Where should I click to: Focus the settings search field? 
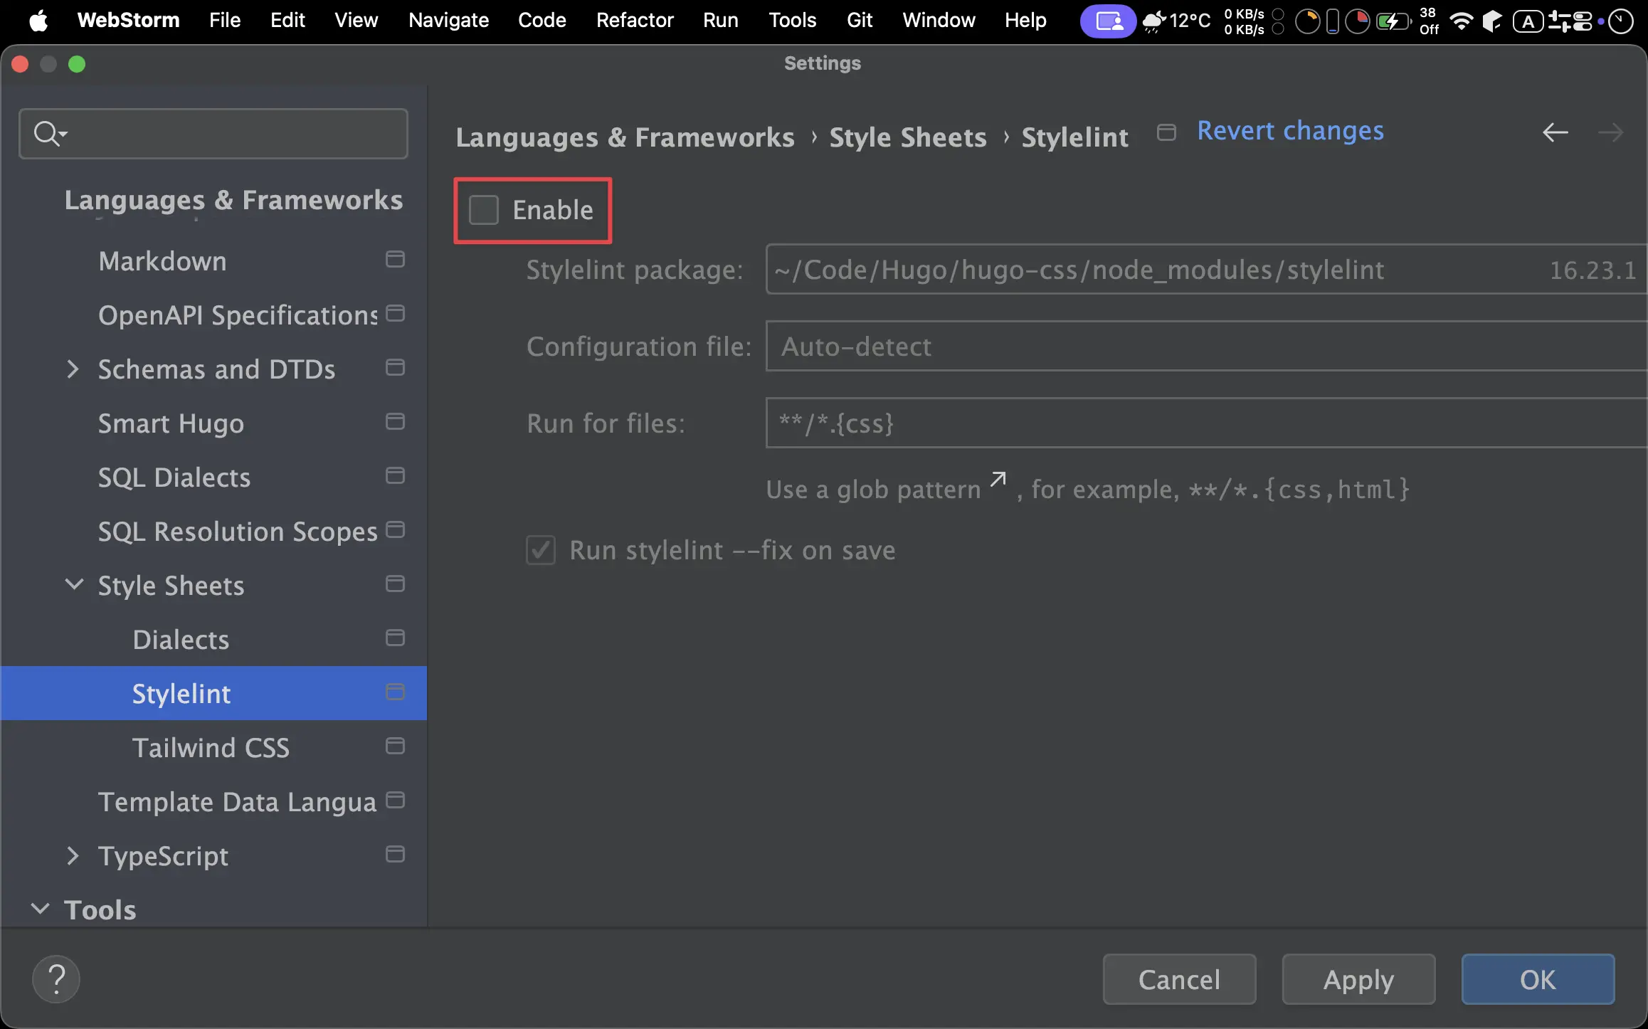pyautogui.click(x=213, y=133)
